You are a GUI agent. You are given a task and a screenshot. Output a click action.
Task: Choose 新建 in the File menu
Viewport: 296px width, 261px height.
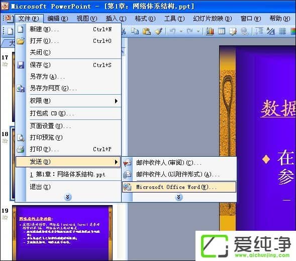68,29
